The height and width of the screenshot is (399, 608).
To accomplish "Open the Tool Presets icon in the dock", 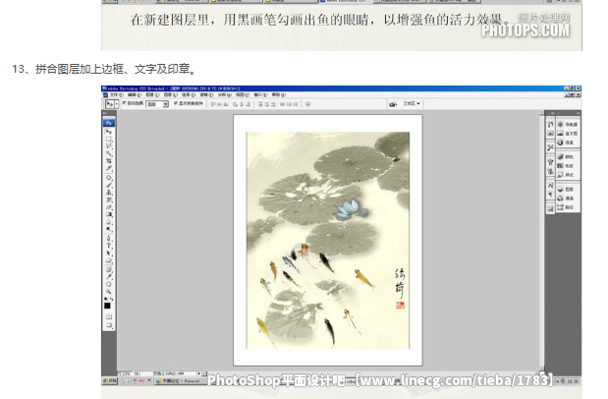I will [550, 147].
